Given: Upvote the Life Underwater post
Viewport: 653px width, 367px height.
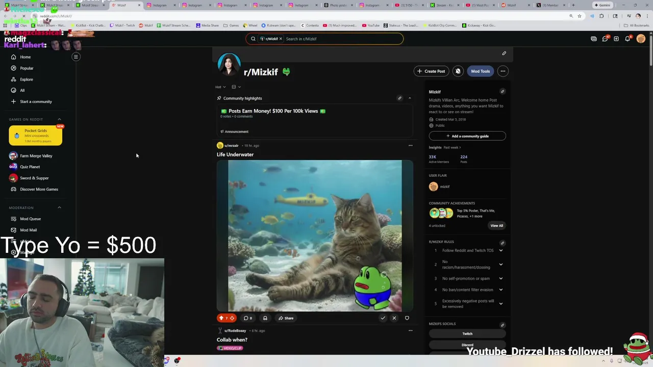Looking at the screenshot, I should (x=221, y=318).
